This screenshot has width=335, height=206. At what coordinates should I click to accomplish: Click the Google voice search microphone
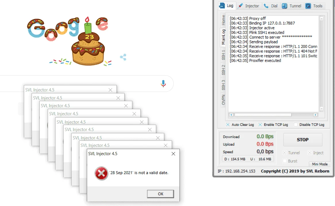click(163, 84)
